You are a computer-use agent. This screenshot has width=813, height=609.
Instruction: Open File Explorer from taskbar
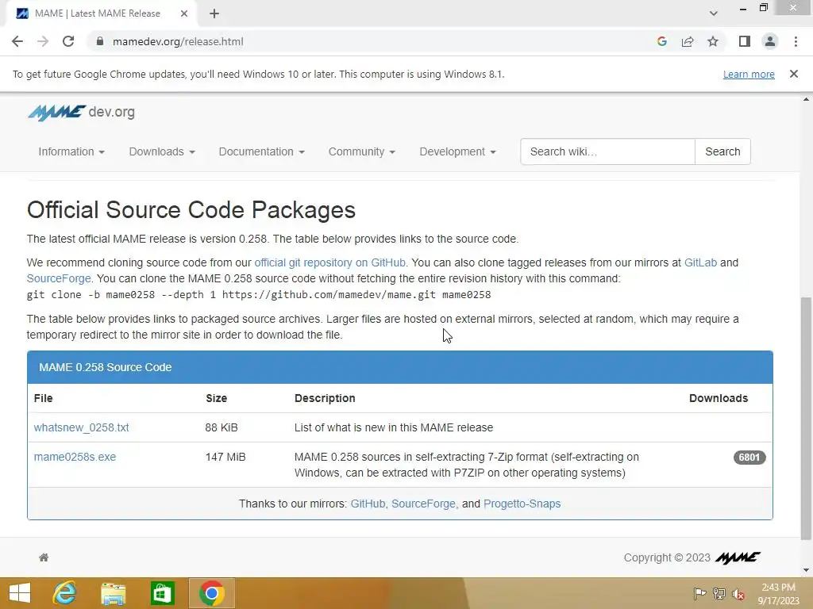click(113, 593)
